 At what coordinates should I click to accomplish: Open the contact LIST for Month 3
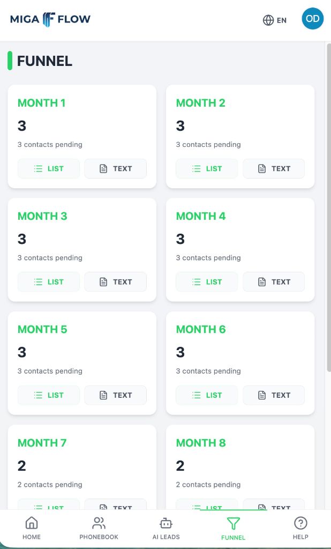coord(49,281)
